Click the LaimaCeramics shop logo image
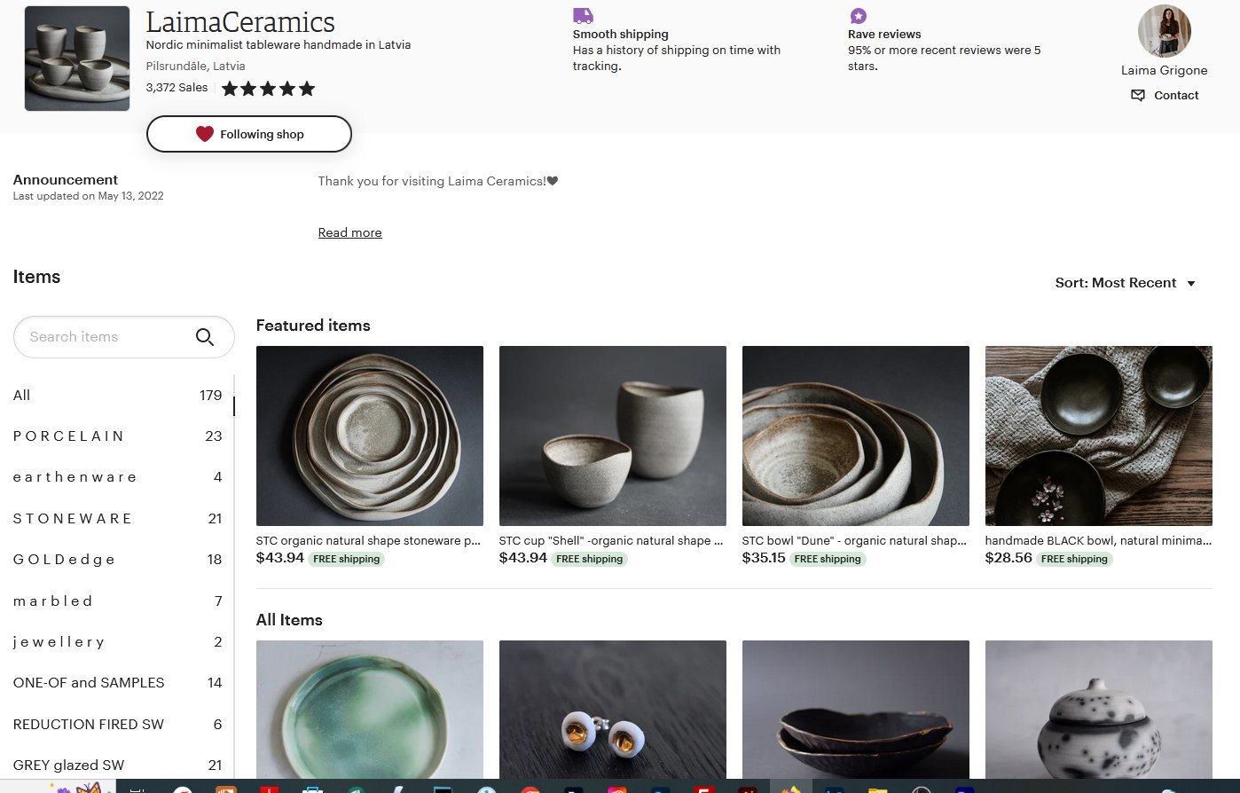The image size is (1240, 793). [x=77, y=59]
